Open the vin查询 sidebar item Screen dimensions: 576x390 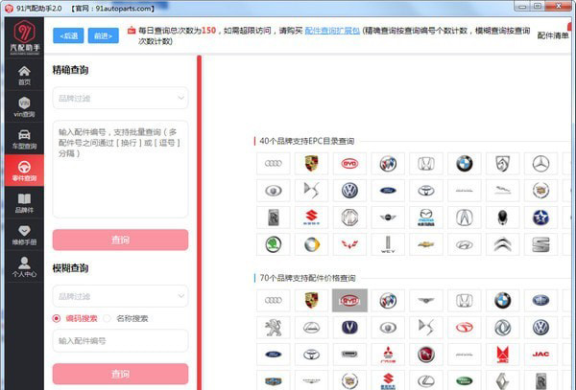click(x=24, y=107)
